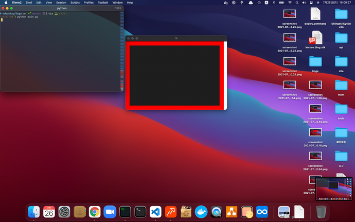Open the Calendar app showing 26
The width and height of the screenshot is (355, 222).
(49, 212)
